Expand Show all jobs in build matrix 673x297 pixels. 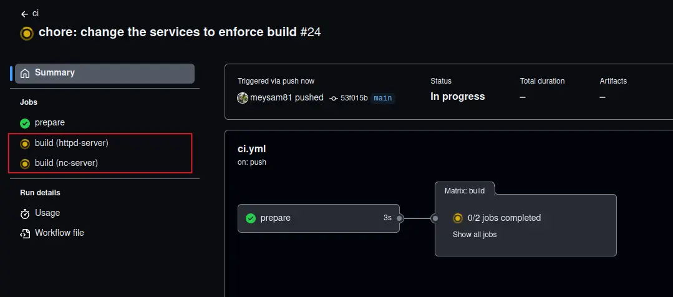[474, 235]
